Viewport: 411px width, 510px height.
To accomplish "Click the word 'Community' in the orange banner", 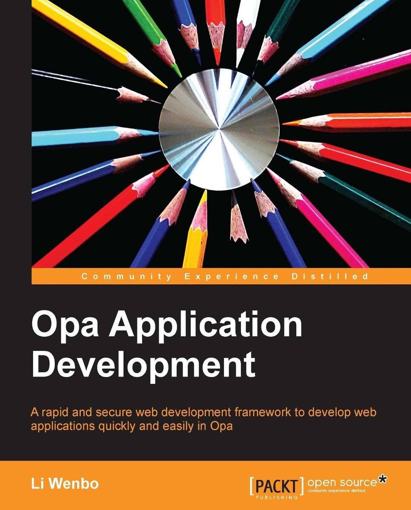I will point(126,277).
